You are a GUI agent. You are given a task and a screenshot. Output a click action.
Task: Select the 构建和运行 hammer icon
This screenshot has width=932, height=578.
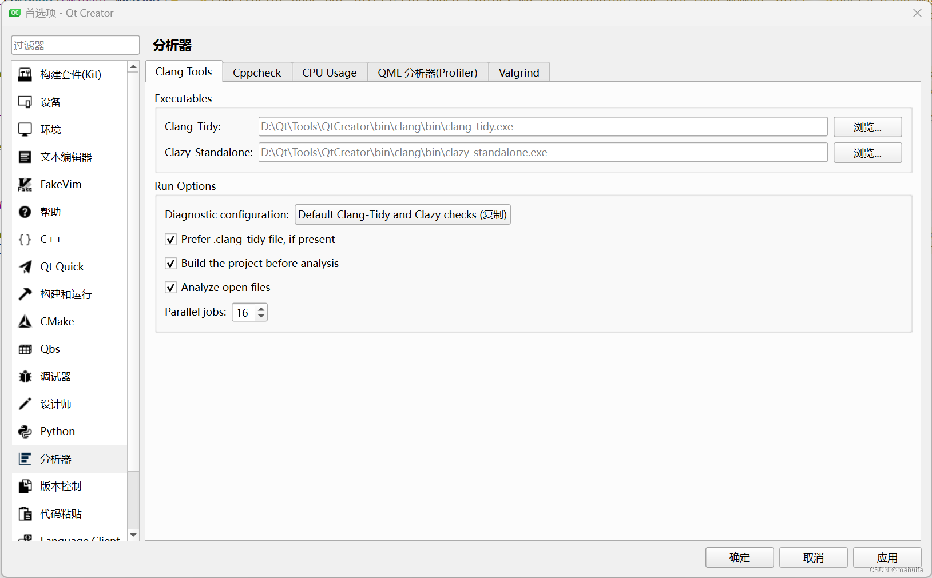coord(25,294)
